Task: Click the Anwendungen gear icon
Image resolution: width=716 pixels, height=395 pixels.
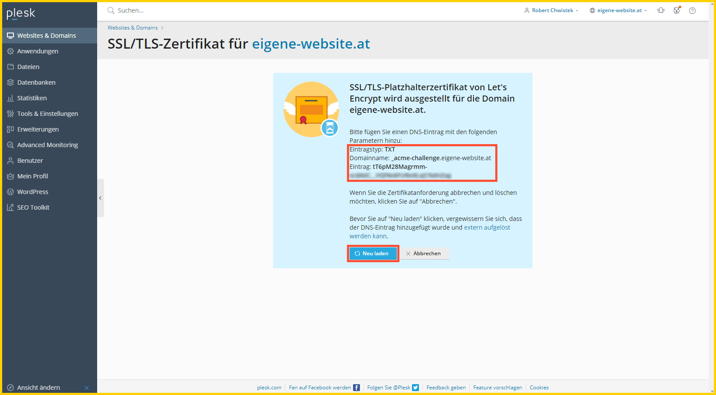Action: coord(10,51)
